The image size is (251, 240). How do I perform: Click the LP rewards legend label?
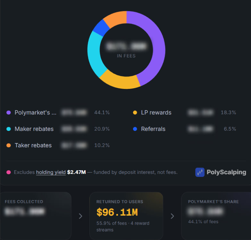[x=156, y=113]
